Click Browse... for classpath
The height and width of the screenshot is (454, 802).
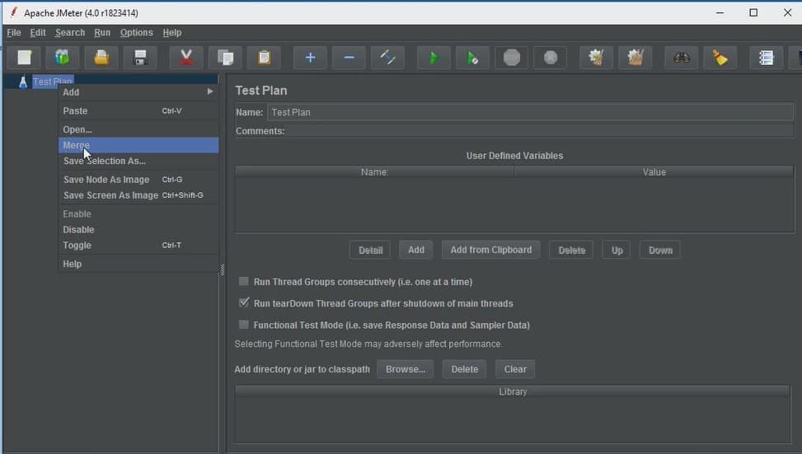coord(405,369)
